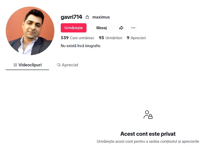Click the Apreciat heart icon
This screenshot has height=146, width=208.
coord(59,65)
